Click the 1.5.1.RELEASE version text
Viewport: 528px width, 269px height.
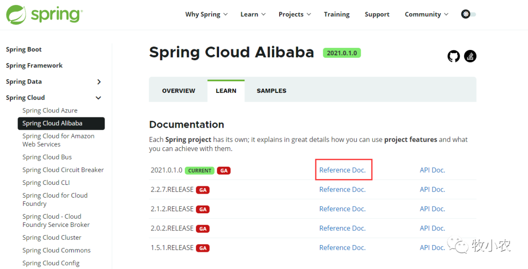172,247
